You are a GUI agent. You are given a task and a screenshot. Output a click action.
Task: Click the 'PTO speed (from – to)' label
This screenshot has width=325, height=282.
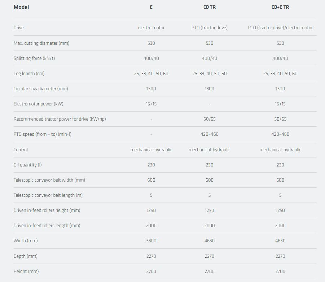[43, 134]
